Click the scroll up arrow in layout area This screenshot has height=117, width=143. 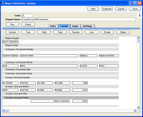(x=138, y=38)
